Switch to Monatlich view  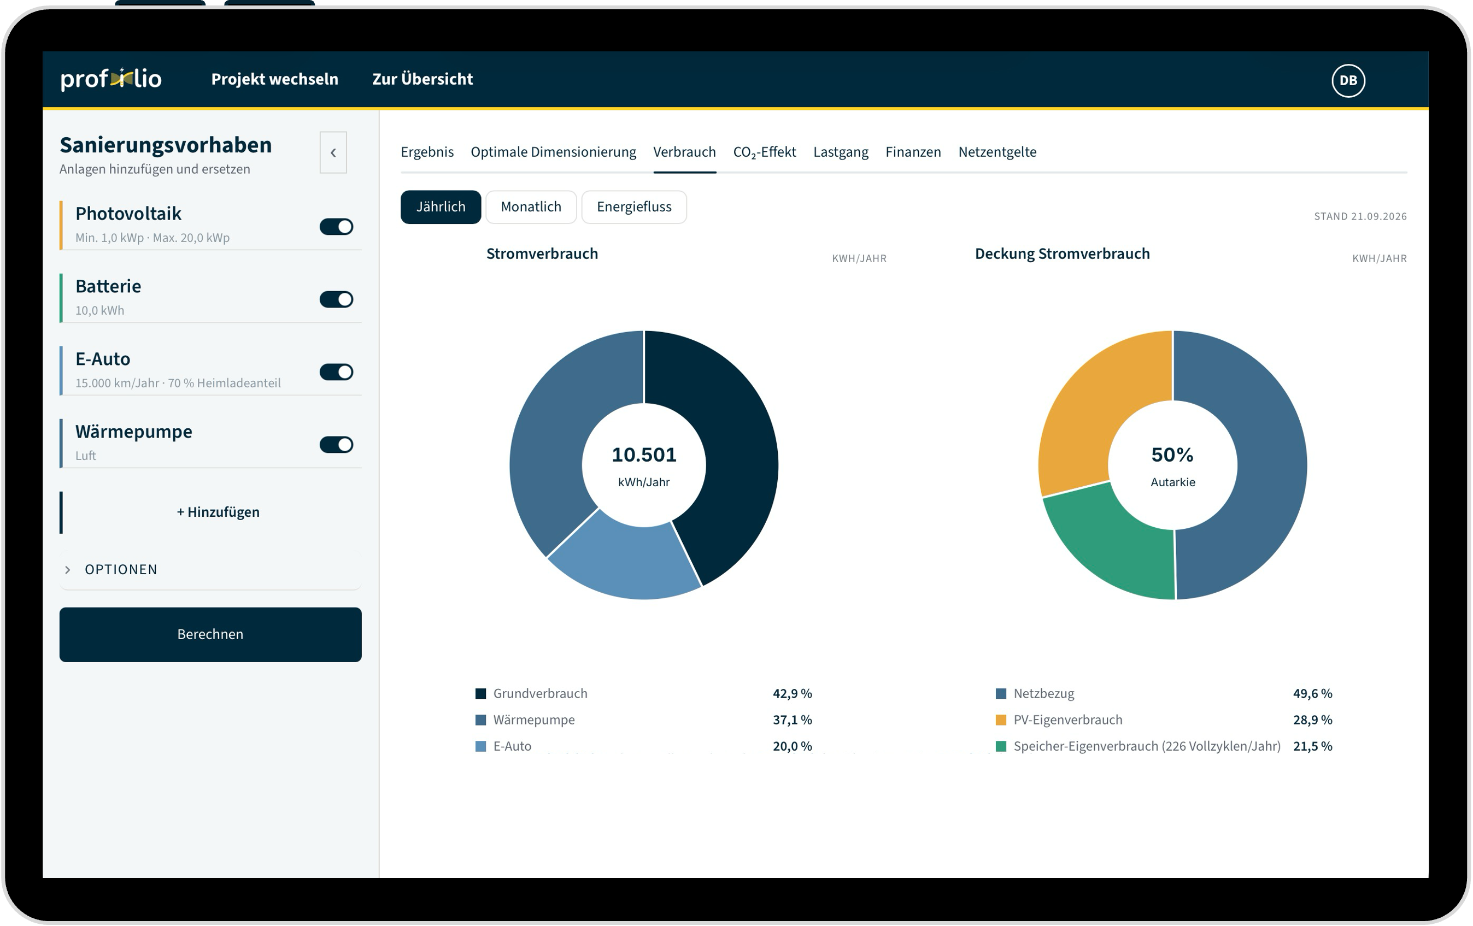coord(531,207)
